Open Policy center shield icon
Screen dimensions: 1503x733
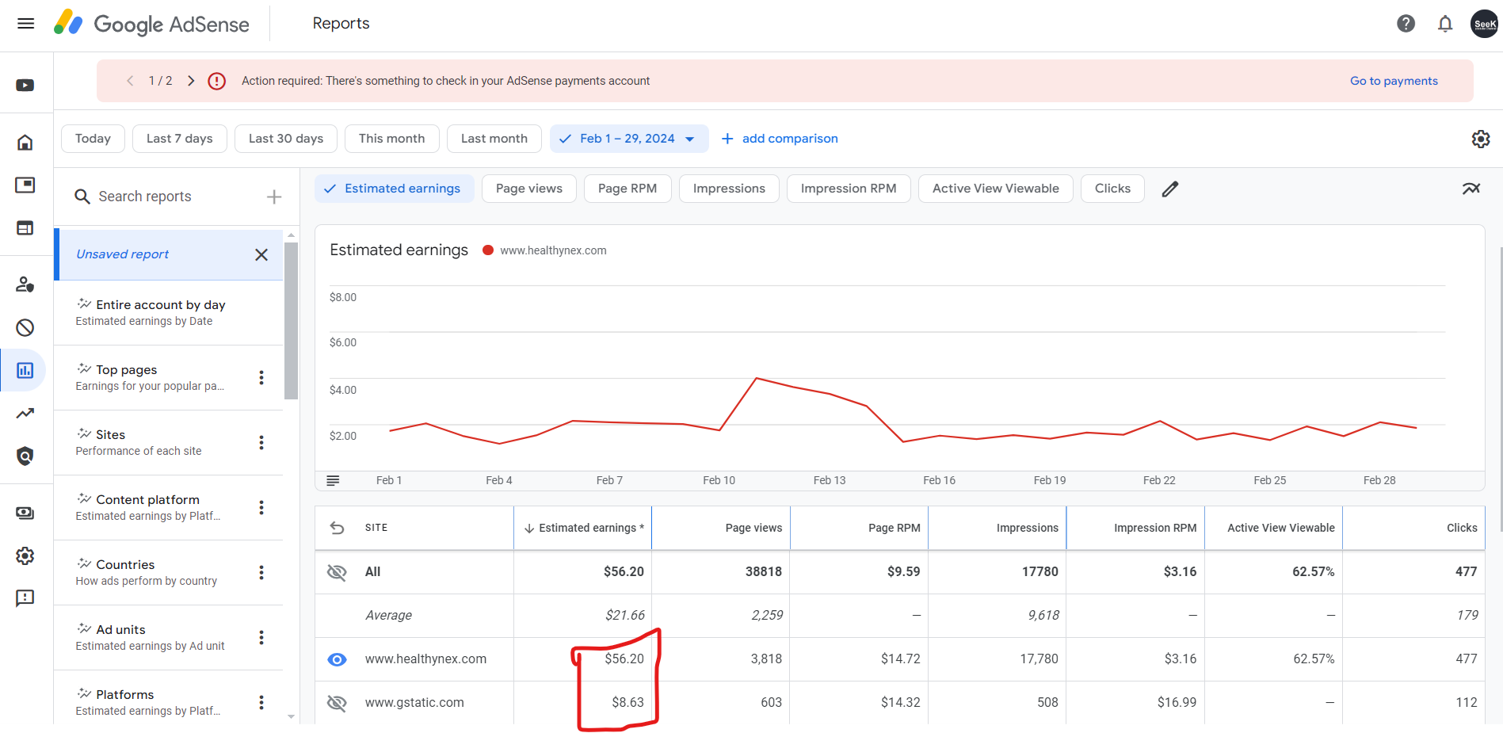pos(25,456)
